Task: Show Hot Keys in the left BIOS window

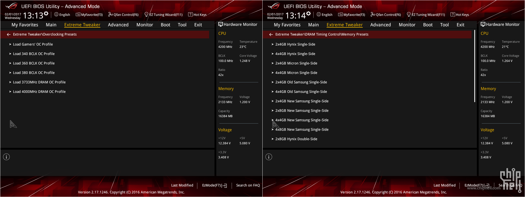Action: [x=197, y=15]
